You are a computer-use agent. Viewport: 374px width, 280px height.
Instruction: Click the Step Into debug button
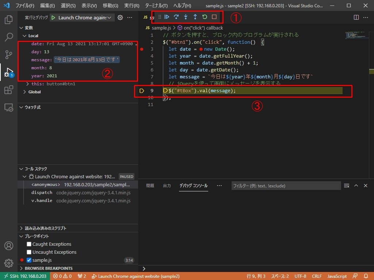(x=186, y=17)
